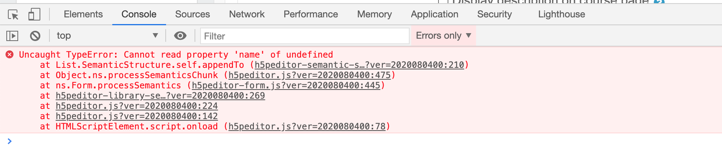Screen dimensions: 722x157
Task: Open the Application tab
Action: click(x=435, y=14)
